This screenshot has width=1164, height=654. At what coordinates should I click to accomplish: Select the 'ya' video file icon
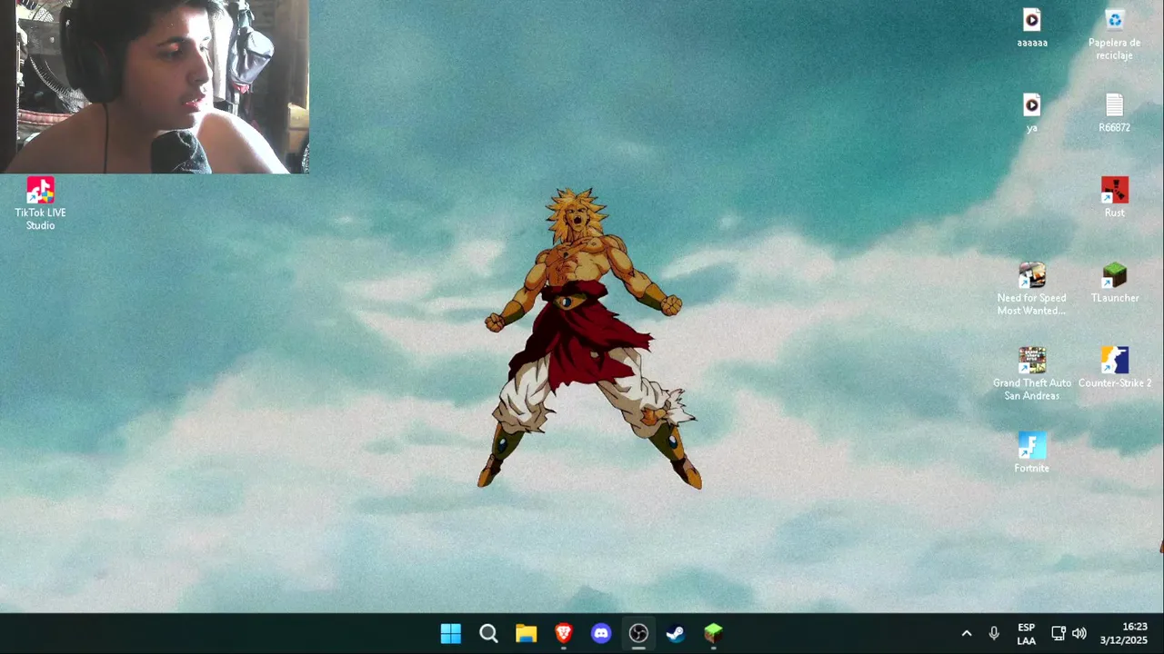tap(1032, 113)
